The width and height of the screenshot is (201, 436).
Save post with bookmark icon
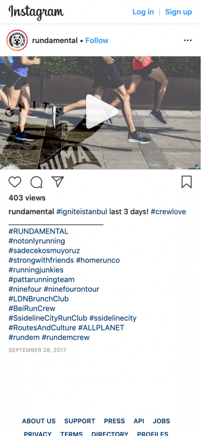point(187,182)
